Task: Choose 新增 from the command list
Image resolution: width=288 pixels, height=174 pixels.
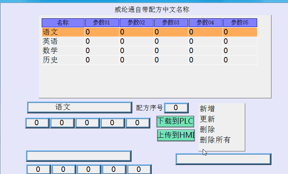Action: (207, 109)
